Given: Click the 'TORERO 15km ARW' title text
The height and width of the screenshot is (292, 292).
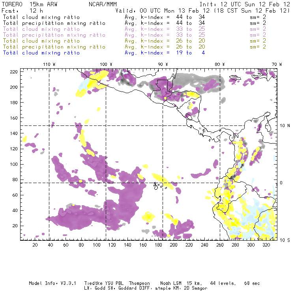Looking at the screenshot, I should (30, 4).
